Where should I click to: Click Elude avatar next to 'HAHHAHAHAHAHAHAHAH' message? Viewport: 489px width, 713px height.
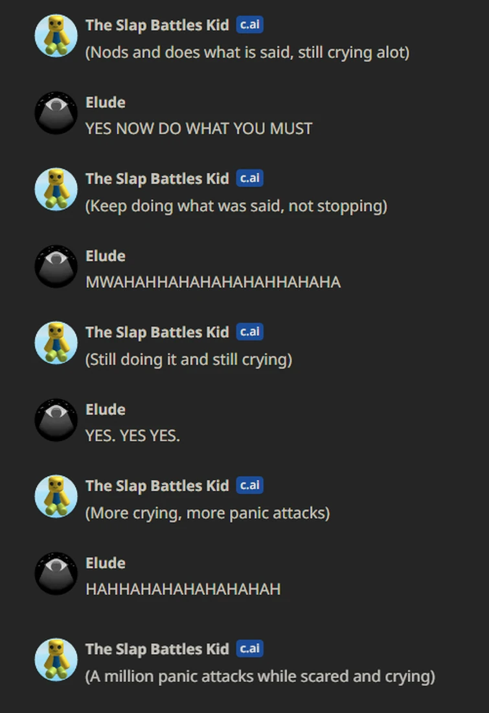click(56, 574)
